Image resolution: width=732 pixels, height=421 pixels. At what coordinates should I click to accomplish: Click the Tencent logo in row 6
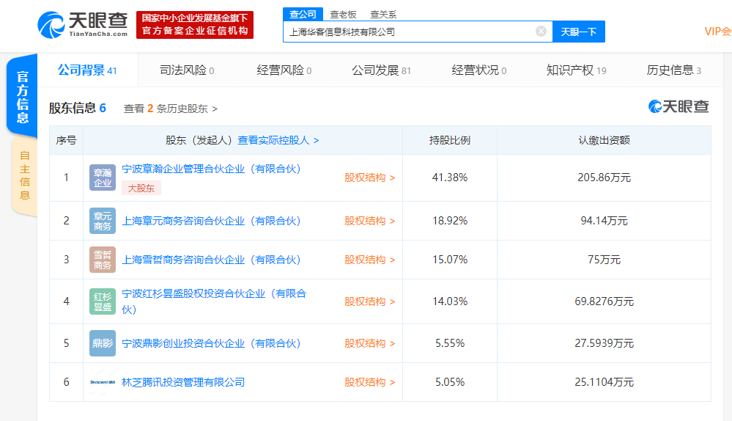[103, 382]
